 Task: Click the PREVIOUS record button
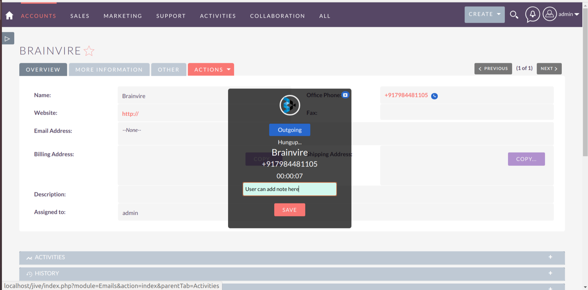click(493, 69)
